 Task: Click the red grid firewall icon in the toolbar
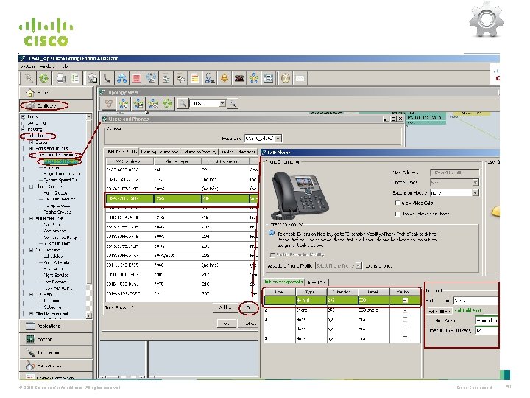tap(137, 79)
